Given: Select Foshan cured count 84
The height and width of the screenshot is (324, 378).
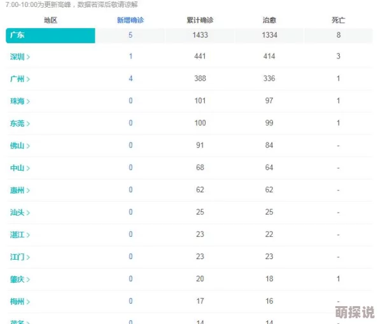Looking at the screenshot, I should 269,145.
